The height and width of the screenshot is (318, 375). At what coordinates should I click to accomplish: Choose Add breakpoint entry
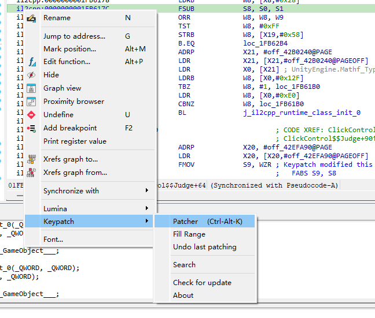pyautogui.click(x=90, y=128)
